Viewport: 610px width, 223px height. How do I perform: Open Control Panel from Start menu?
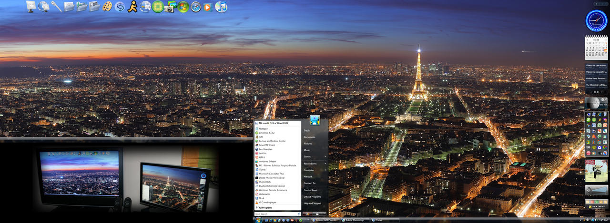[x=311, y=190]
